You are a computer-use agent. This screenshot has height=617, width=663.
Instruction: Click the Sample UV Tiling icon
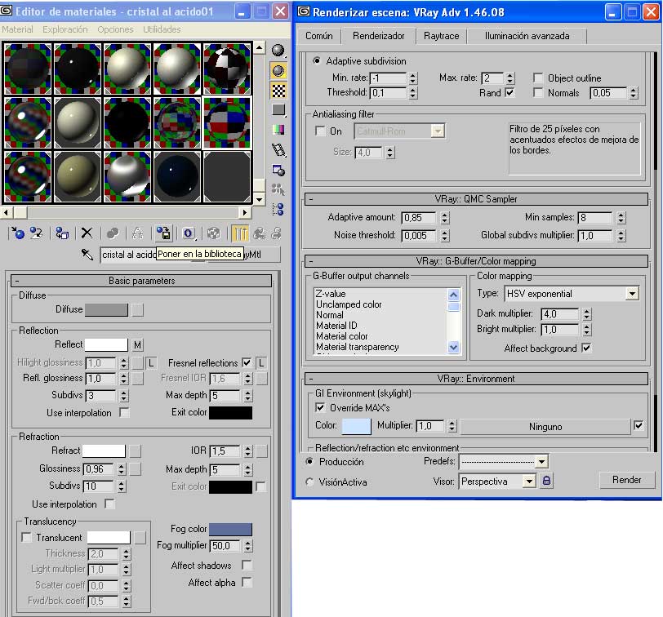278,110
